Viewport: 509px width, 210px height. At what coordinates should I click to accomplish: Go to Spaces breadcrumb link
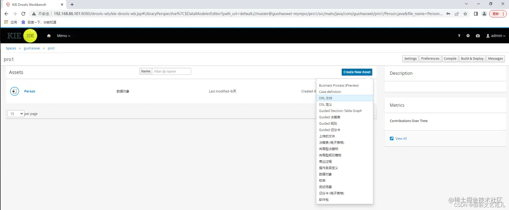coord(11,48)
